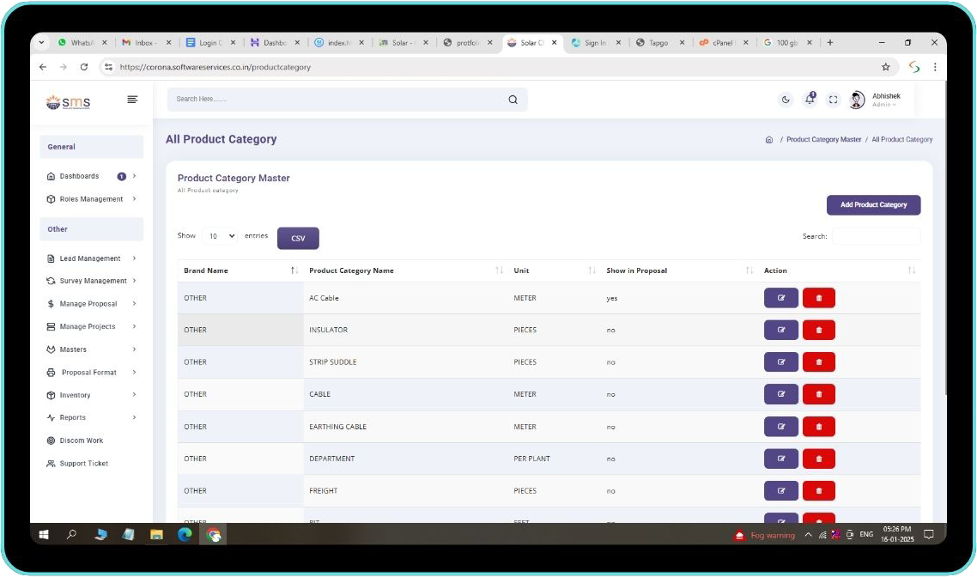This screenshot has height=577, width=977.
Task: Open the Abhishek Admin profile menu
Action: [x=876, y=100]
